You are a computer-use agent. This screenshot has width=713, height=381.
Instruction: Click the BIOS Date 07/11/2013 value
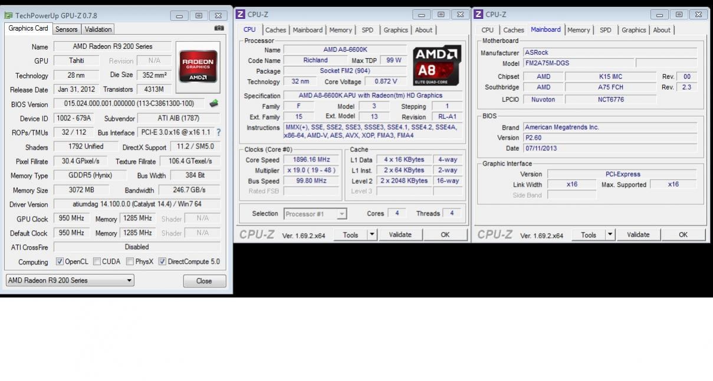(x=610, y=148)
